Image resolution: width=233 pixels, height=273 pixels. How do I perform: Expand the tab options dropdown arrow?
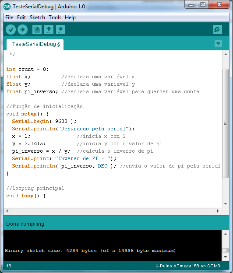pyautogui.click(x=218, y=43)
